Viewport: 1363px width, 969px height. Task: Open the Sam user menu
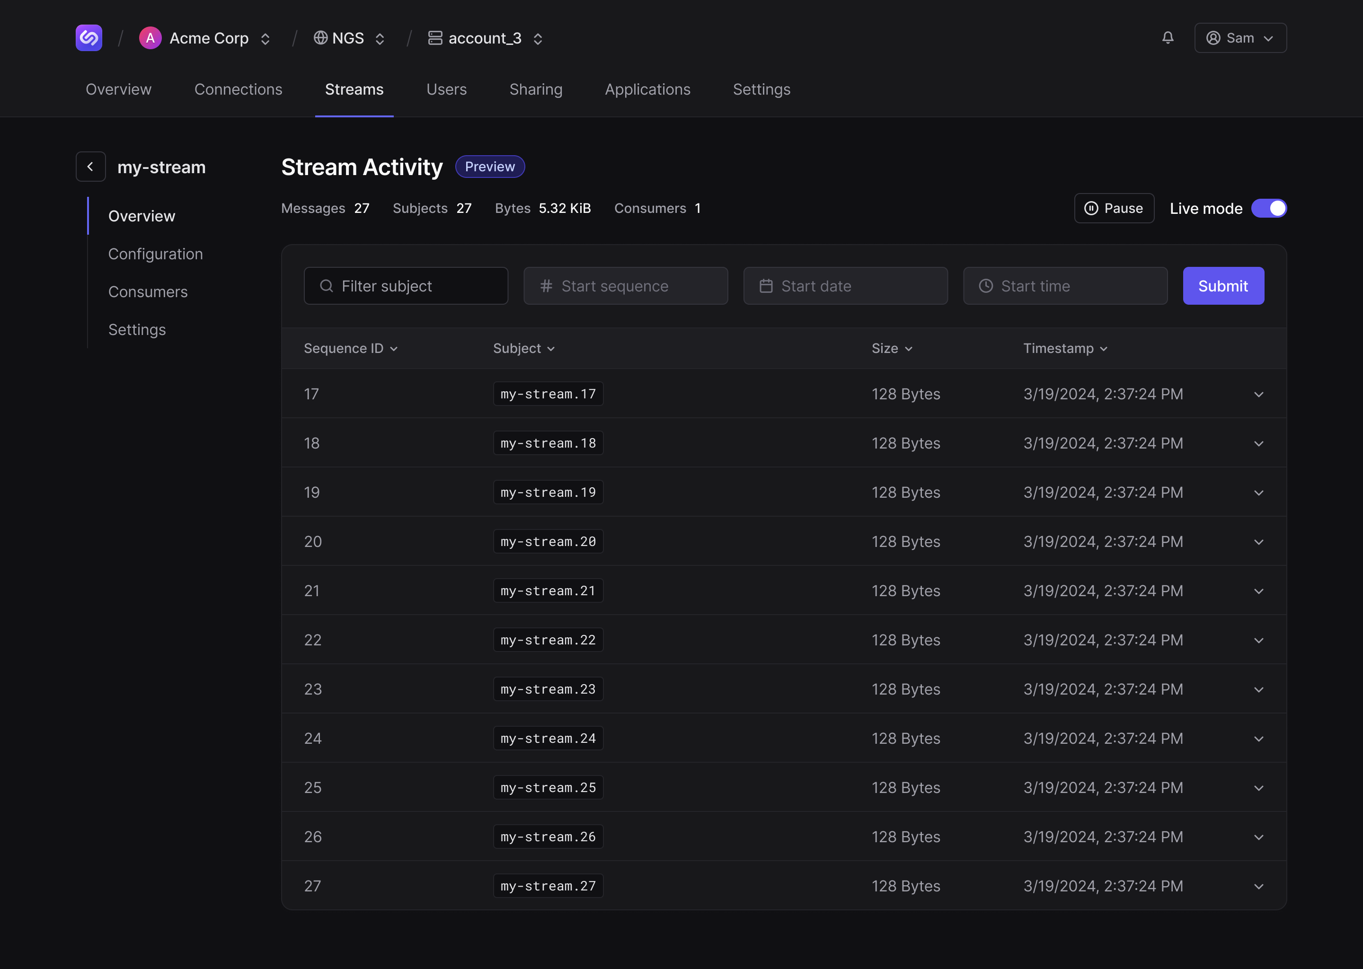1240,37
